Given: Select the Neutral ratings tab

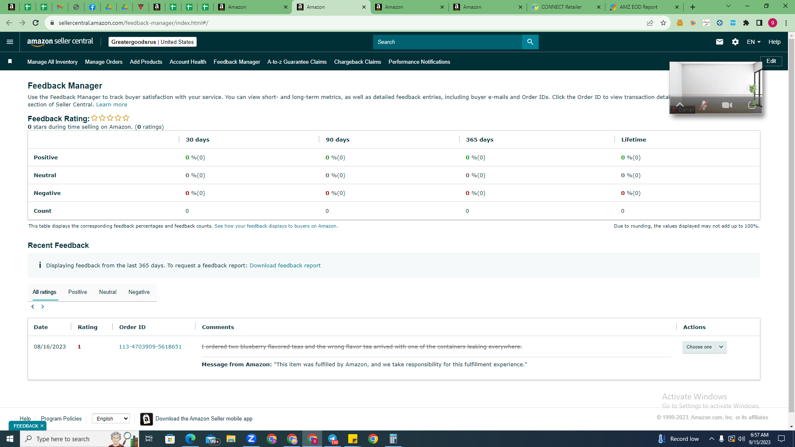Looking at the screenshot, I should click(108, 292).
